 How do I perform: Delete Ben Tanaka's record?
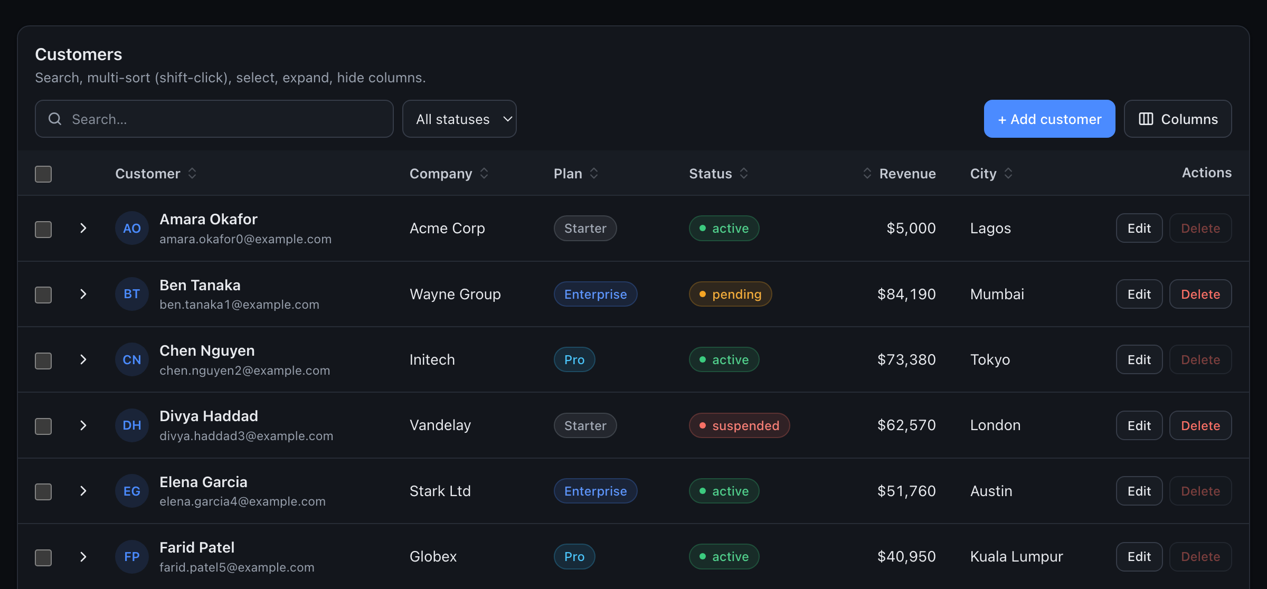(x=1200, y=294)
